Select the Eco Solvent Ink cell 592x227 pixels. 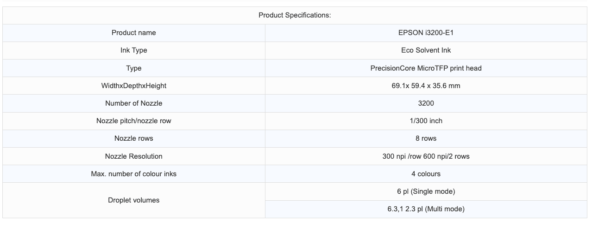[x=426, y=50]
